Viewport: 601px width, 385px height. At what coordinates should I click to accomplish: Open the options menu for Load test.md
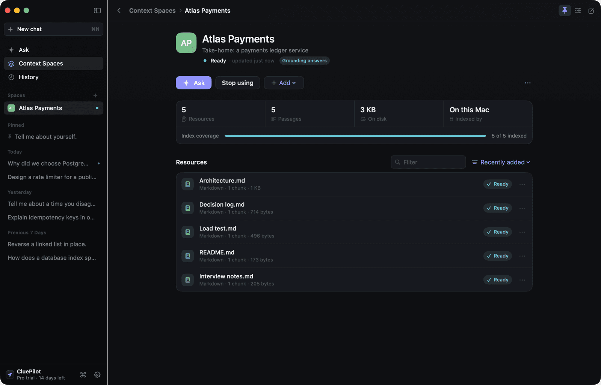pos(522,232)
